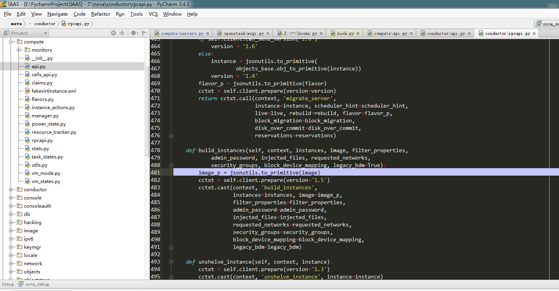
Task: Switch to openstack\wsgi.py tab
Action: (243, 33)
